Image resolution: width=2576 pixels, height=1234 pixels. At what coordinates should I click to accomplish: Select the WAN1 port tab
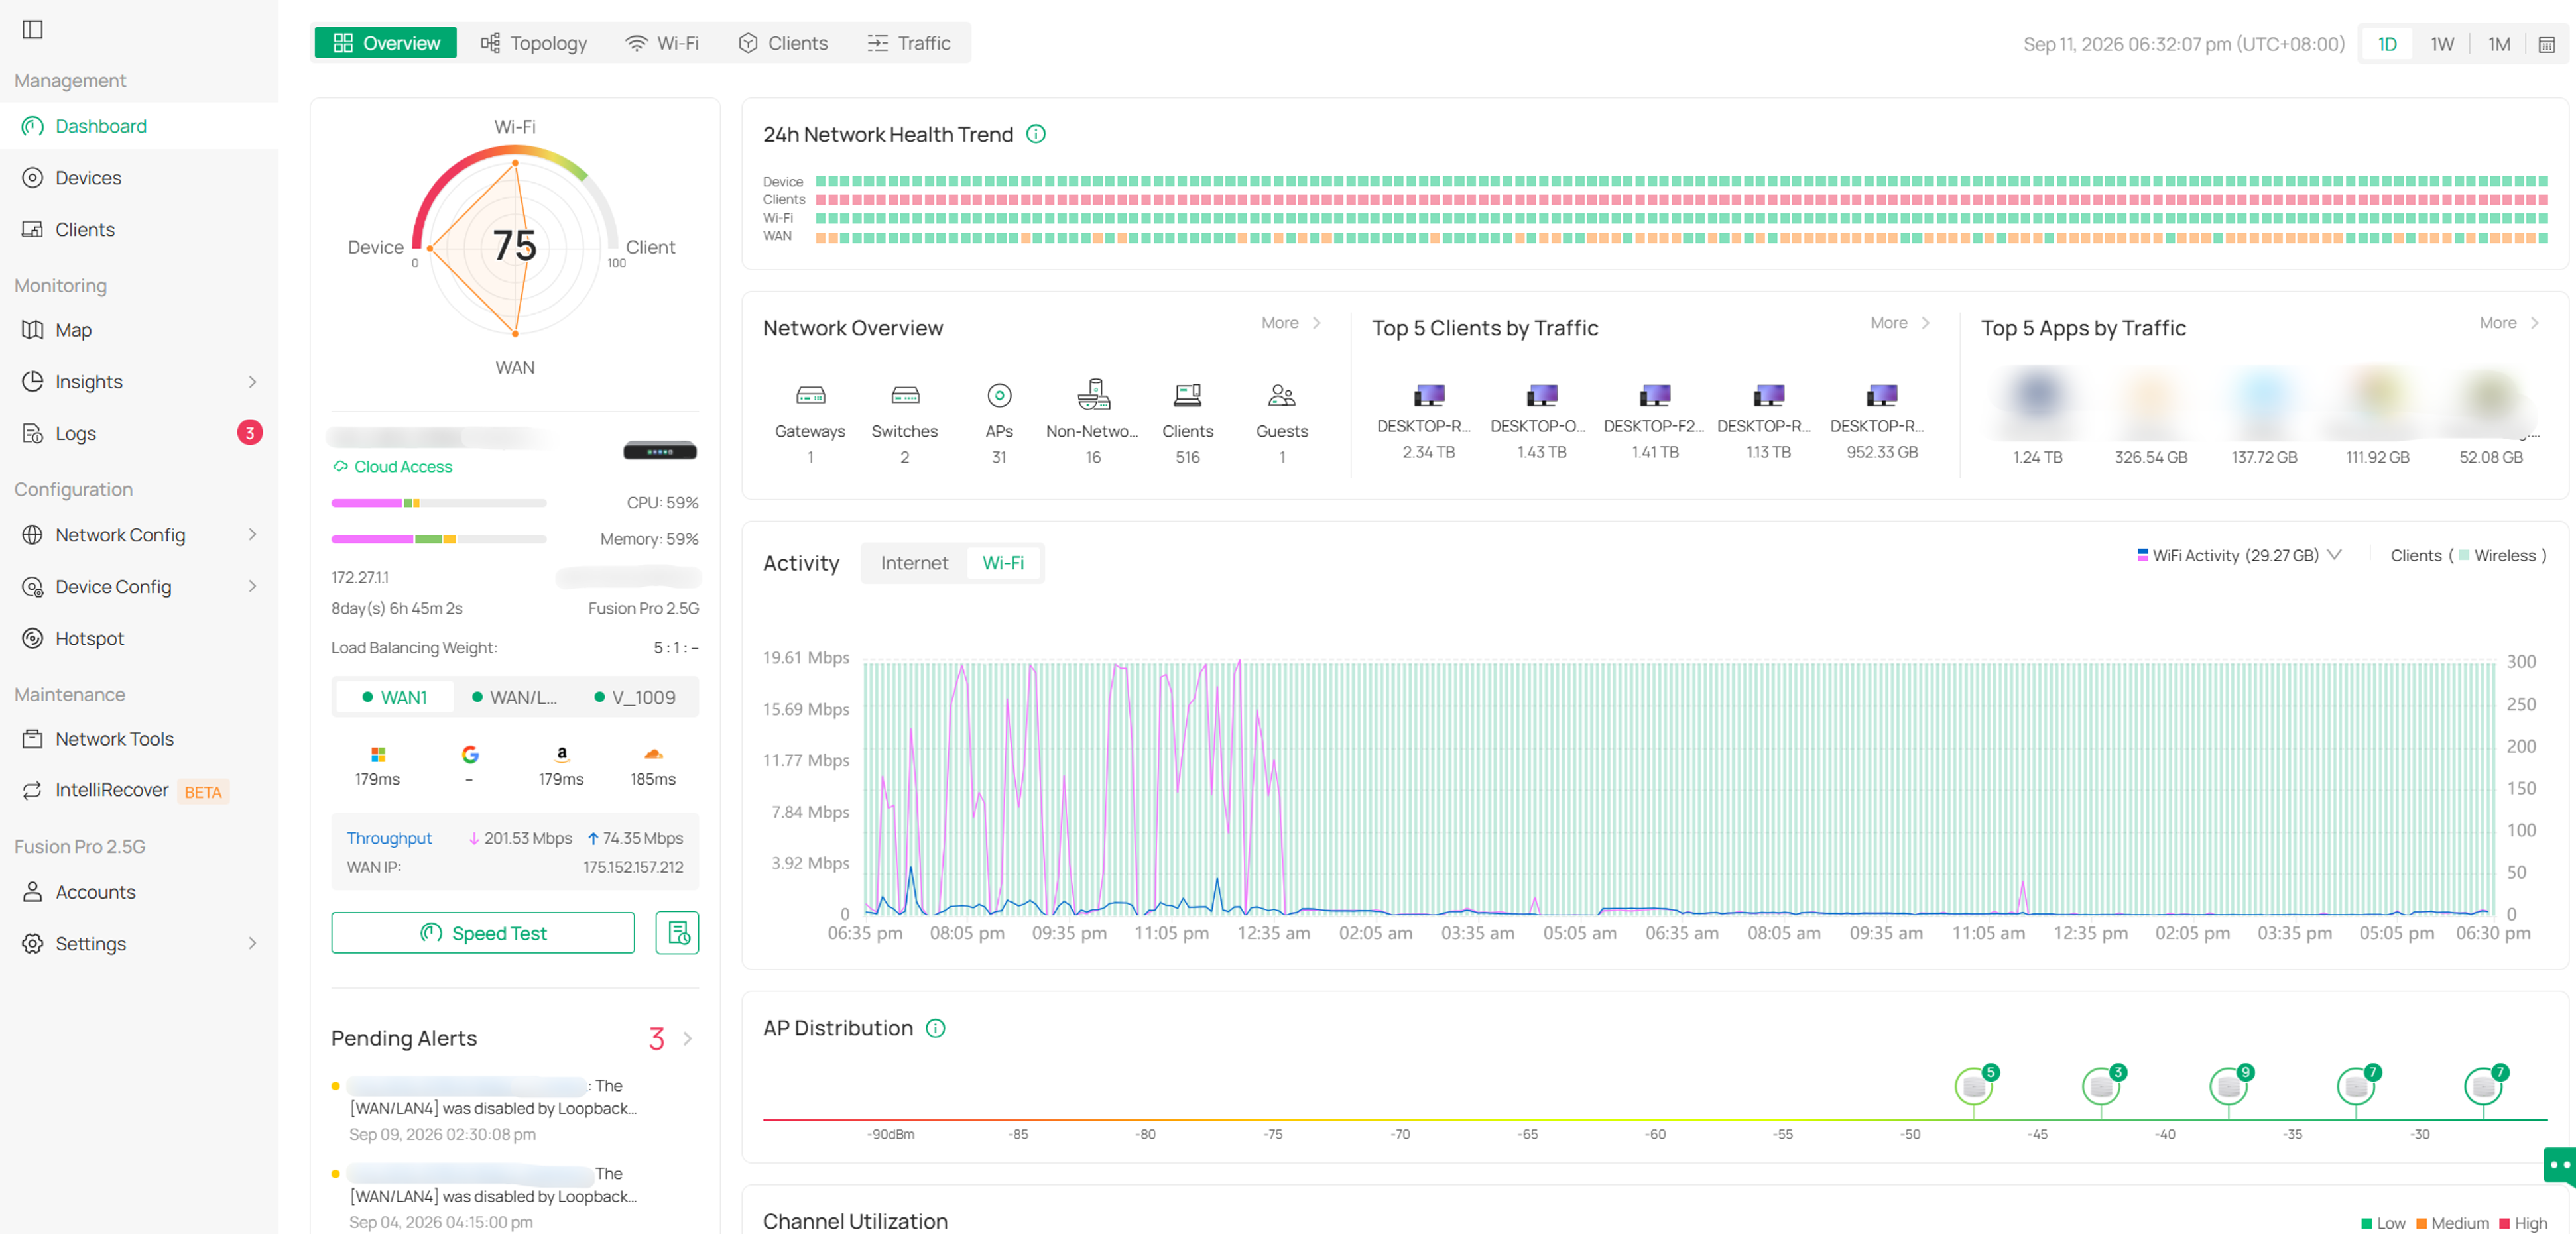pos(394,697)
